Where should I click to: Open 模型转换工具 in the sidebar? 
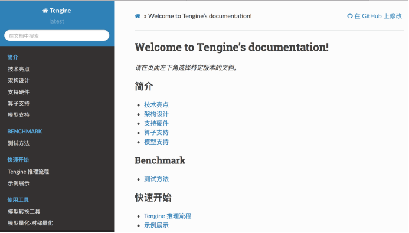click(24, 212)
